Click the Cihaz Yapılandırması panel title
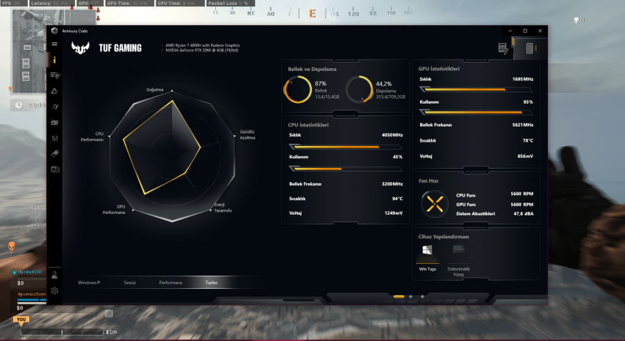Image resolution: width=625 pixels, height=341 pixels. coord(444,237)
